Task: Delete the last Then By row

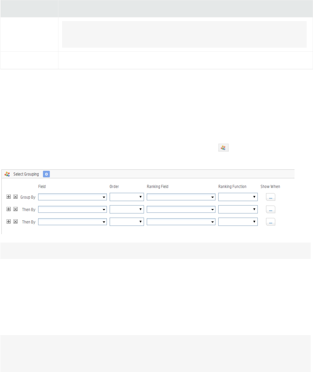Action: click(15, 222)
